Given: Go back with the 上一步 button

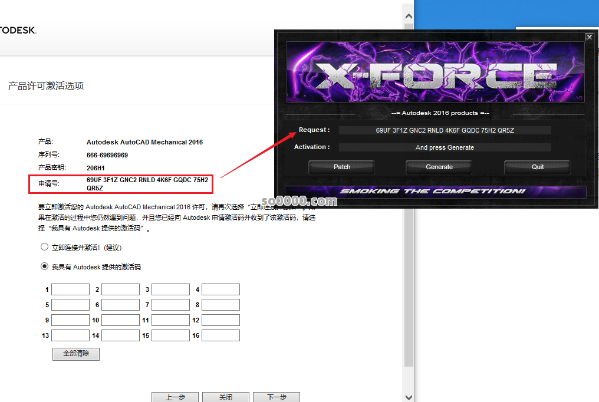Looking at the screenshot, I should pos(175,397).
